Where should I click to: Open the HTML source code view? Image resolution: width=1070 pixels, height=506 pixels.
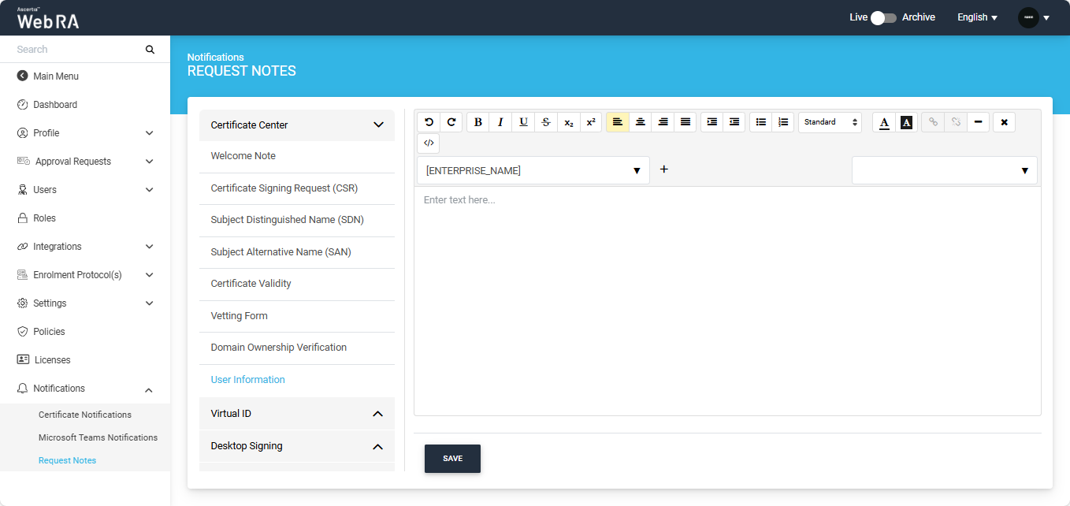(429, 143)
